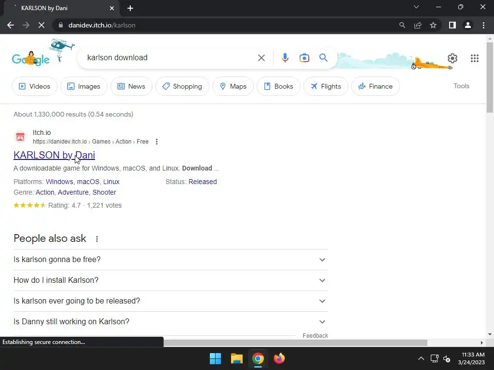Image resolution: width=494 pixels, height=370 pixels.
Task: Open the Shooter genre link
Action: tap(104, 192)
